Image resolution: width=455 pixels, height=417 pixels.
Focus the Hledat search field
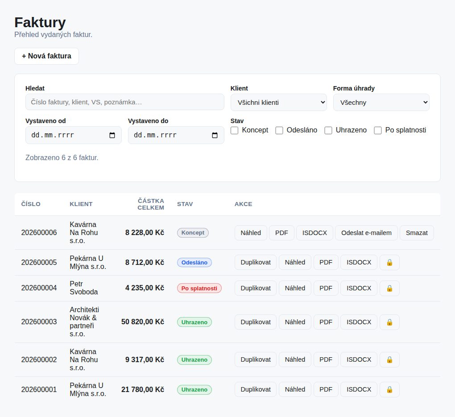(x=125, y=102)
